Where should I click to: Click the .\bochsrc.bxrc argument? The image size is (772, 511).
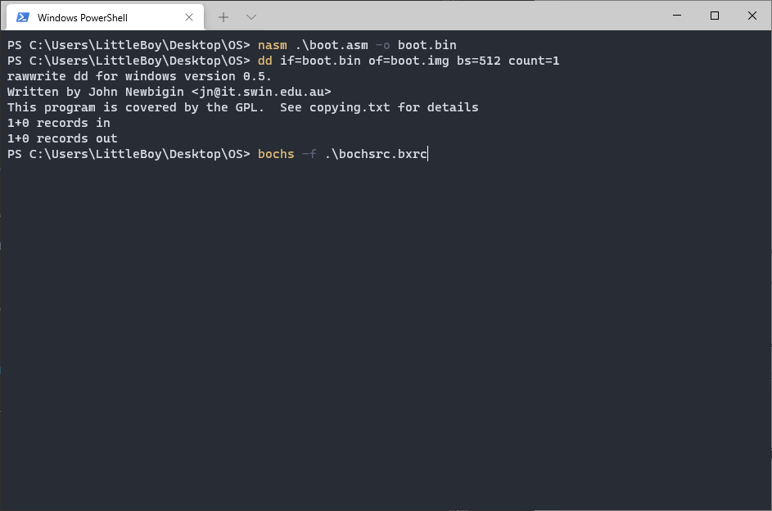(x=376, y=154)
